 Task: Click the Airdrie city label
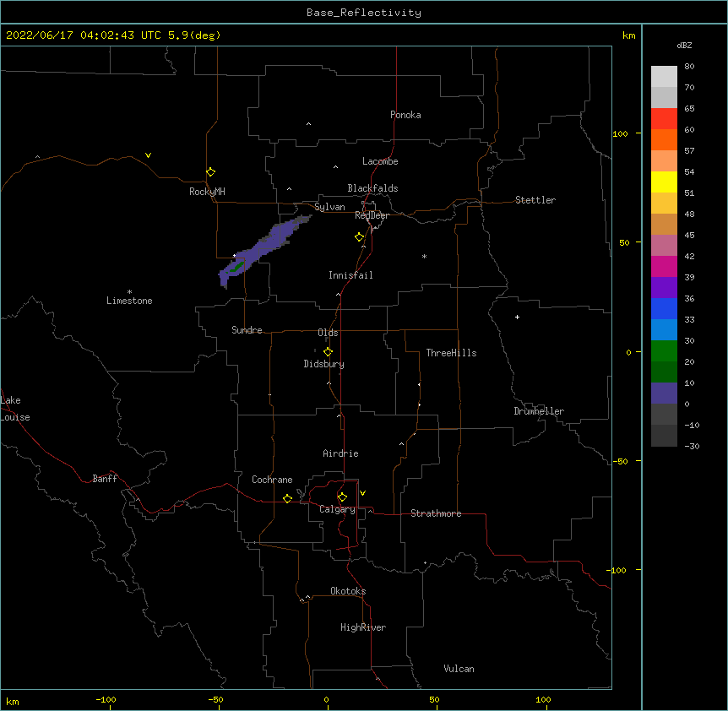tap(341, 453)
